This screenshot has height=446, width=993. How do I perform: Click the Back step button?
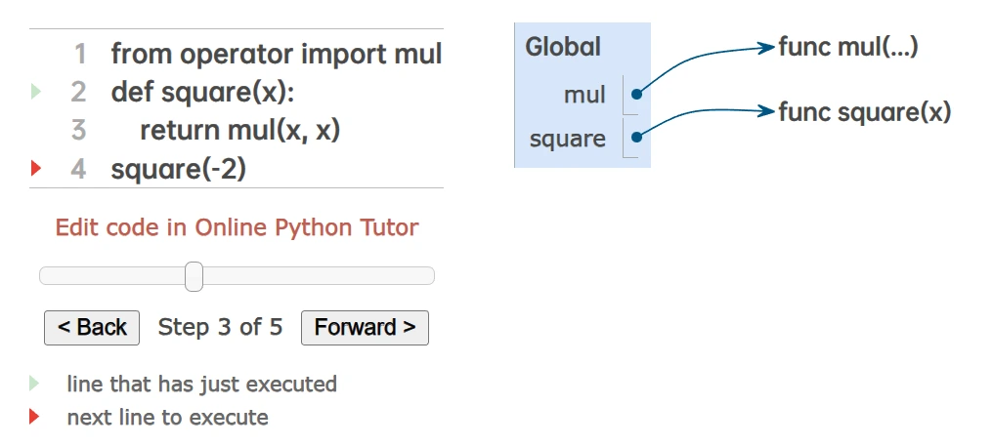[x=92, y=328]
